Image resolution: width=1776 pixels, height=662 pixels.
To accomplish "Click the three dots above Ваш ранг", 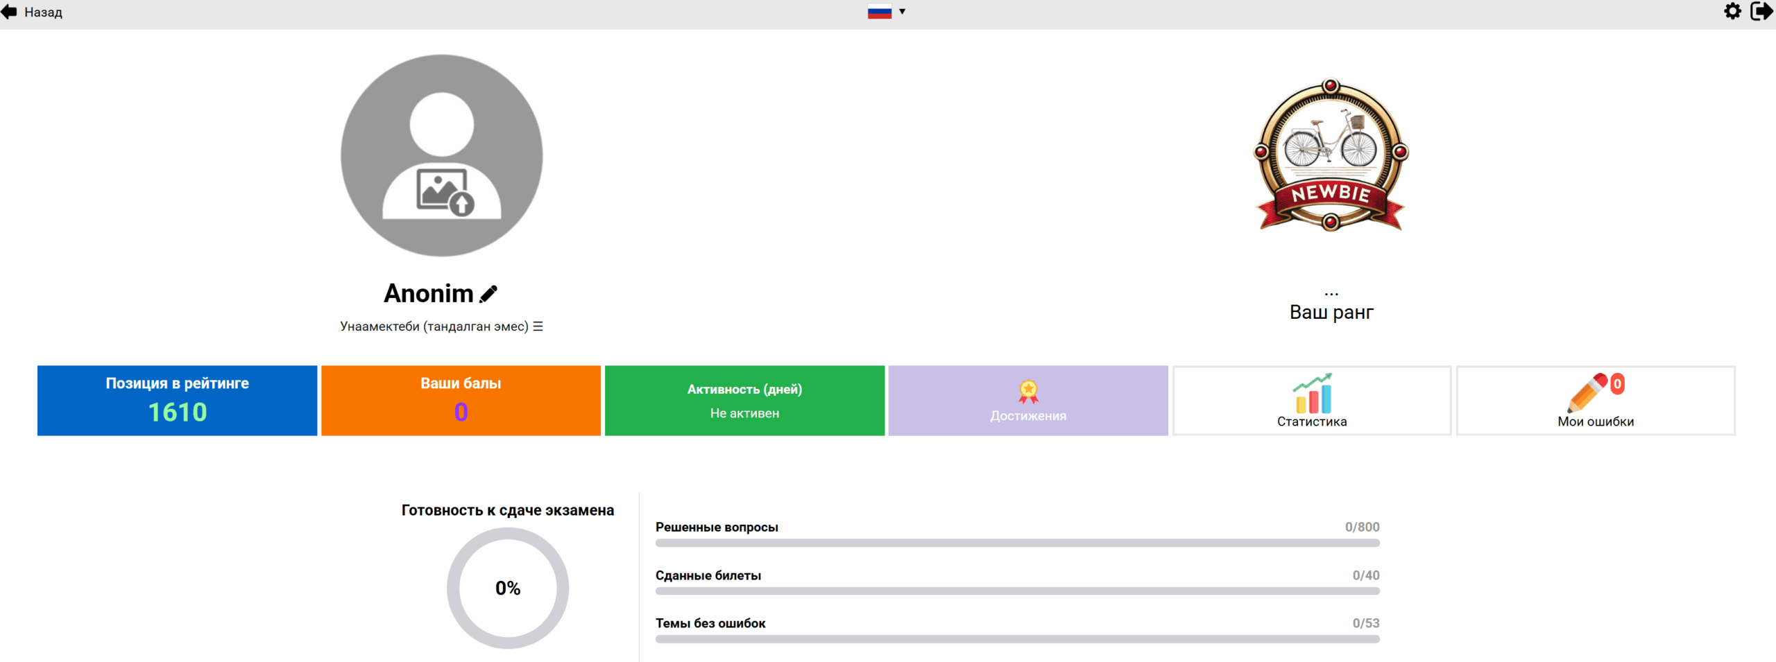I will tap(1331, 294).
